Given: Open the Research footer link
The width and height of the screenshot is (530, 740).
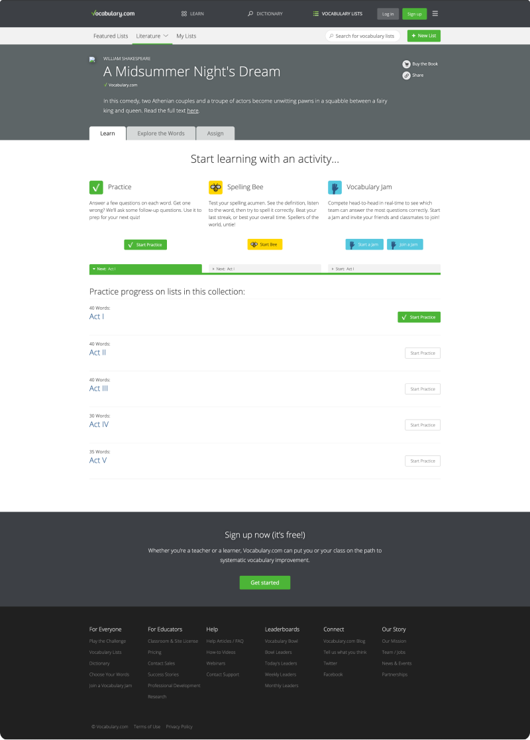Looking at the screenshot, I should [157, 696].
